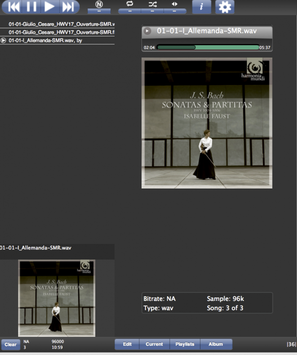Click the Song: 3 of 3 field
Viewport: 297px width, 355px height.
click(x=225, y=308)
